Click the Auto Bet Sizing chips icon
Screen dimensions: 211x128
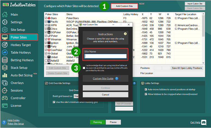[5, 75]
